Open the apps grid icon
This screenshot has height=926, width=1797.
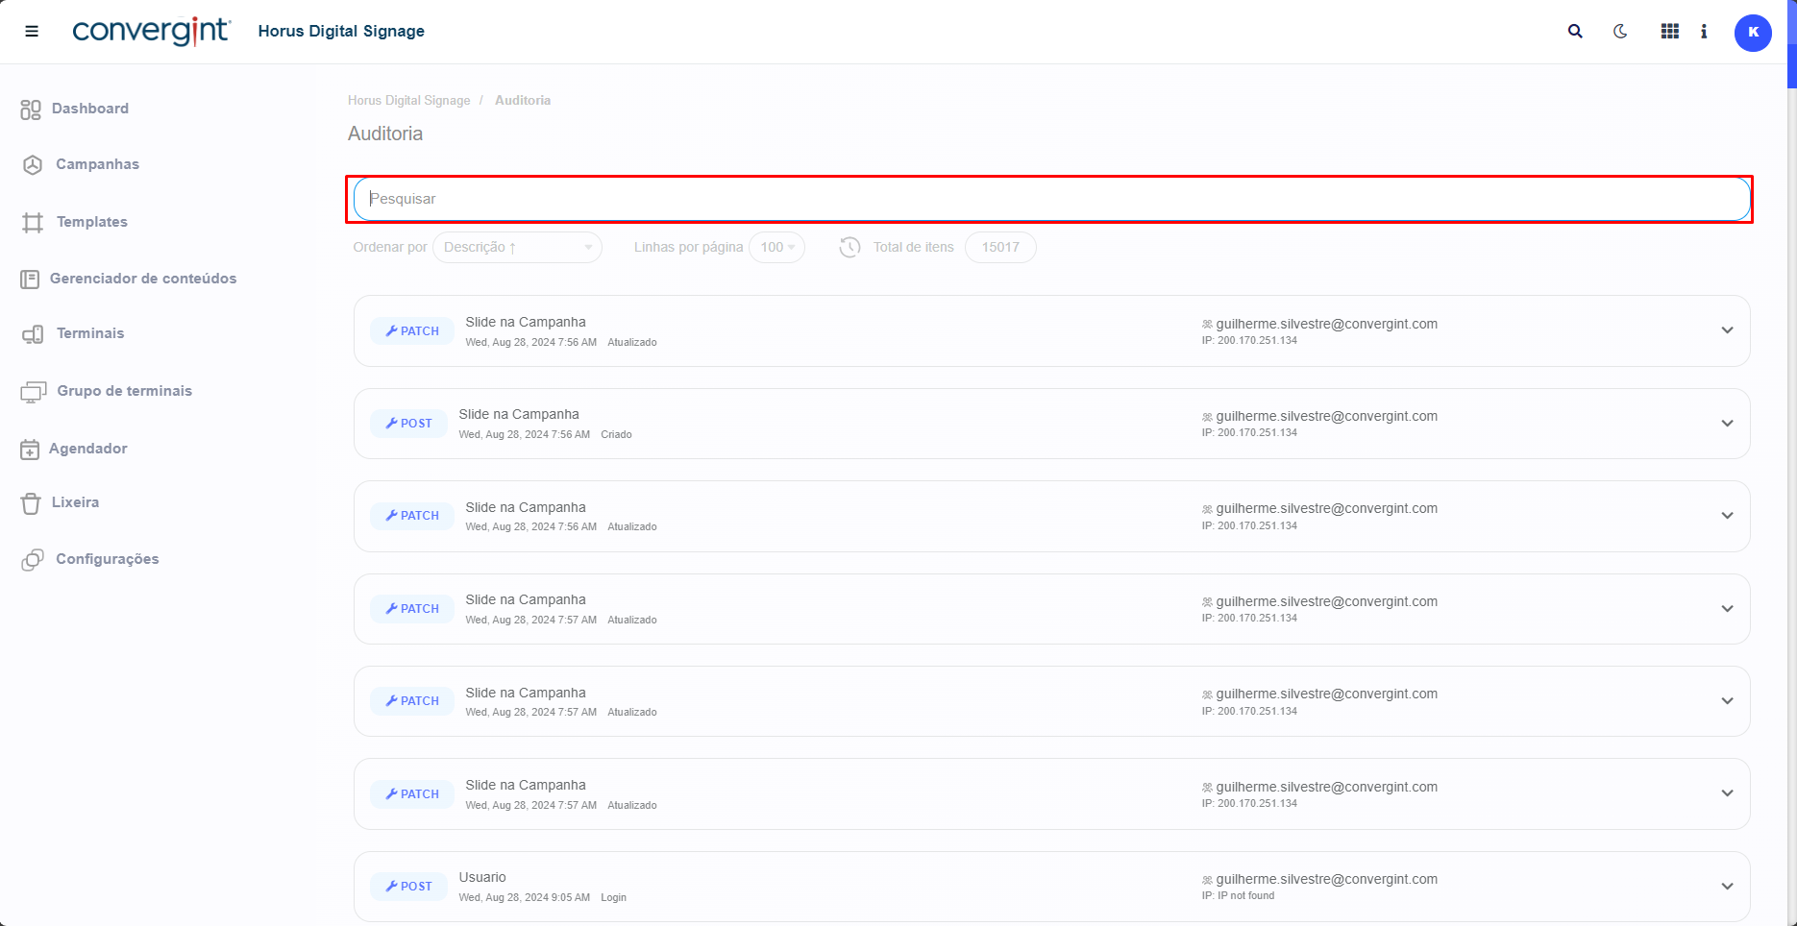[1670, 32]
